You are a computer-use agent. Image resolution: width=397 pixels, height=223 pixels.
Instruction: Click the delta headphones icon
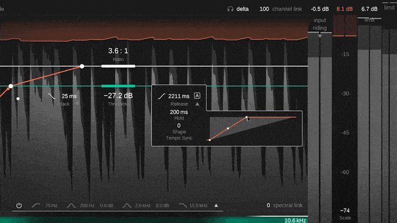[x=230, y=9]
